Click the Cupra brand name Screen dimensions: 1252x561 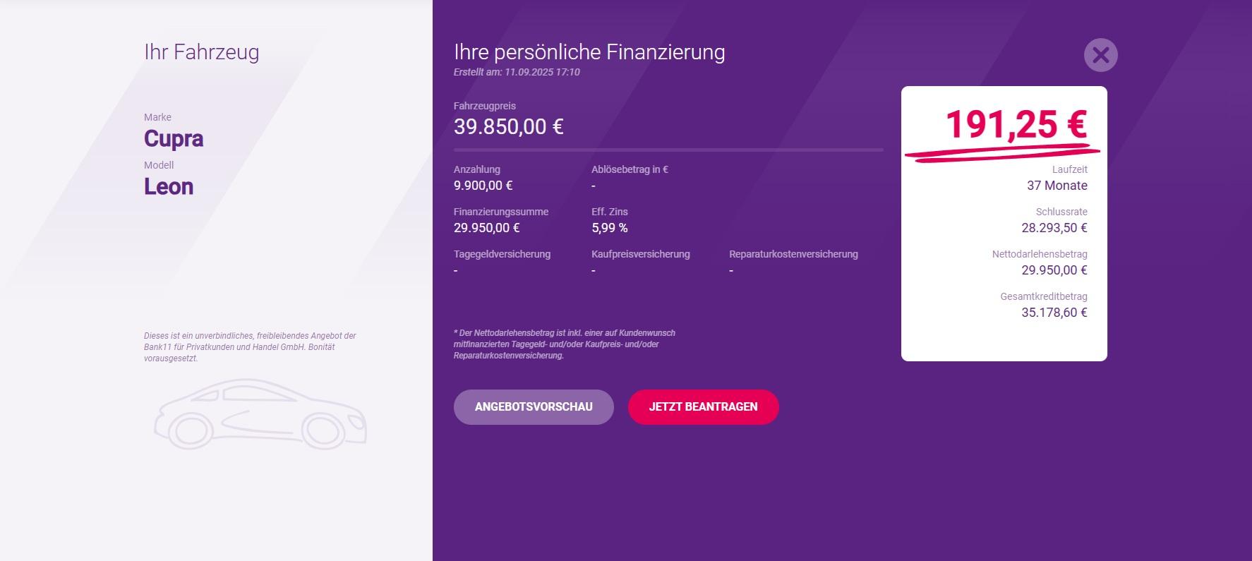coord(174,138)
